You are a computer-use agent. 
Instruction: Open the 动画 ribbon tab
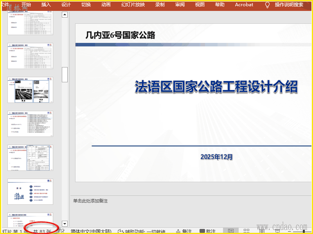coord(106,4)
